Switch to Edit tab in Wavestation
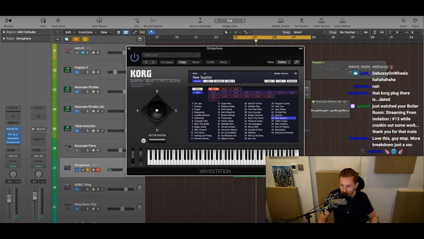Screen dimensions: 424x239 (208, 81)
